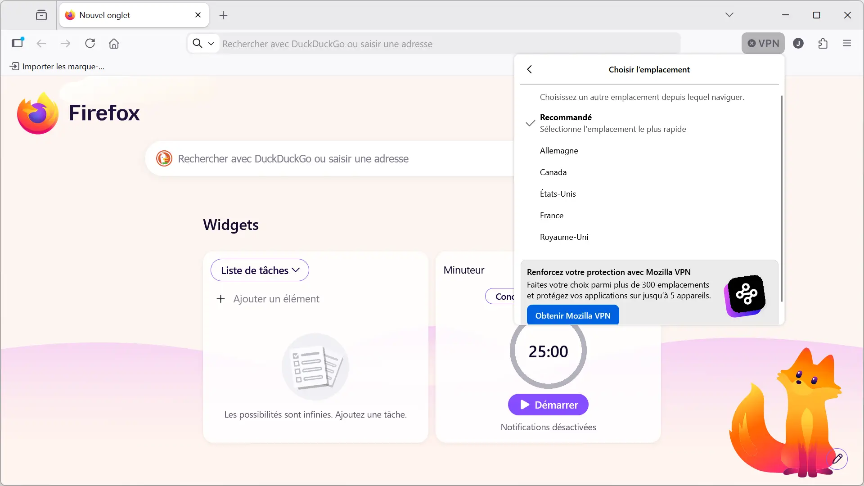Toggle the VPN toolbar button
Viewport: 864px width, 486px height.
pos(763,43)
